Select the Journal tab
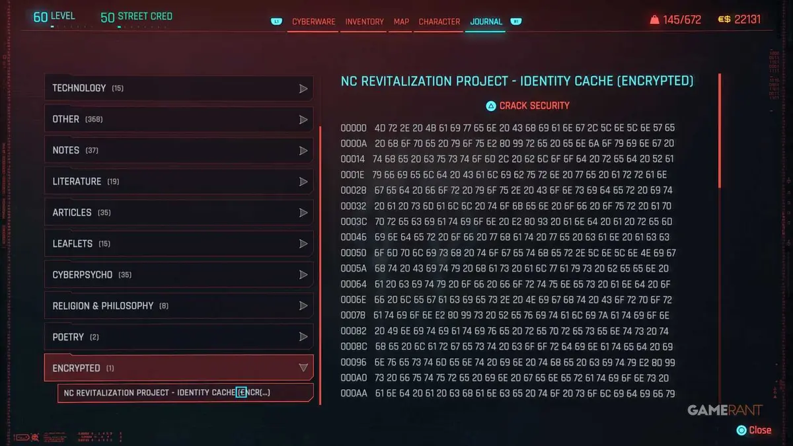793x446 pixels. click(486, 22)
